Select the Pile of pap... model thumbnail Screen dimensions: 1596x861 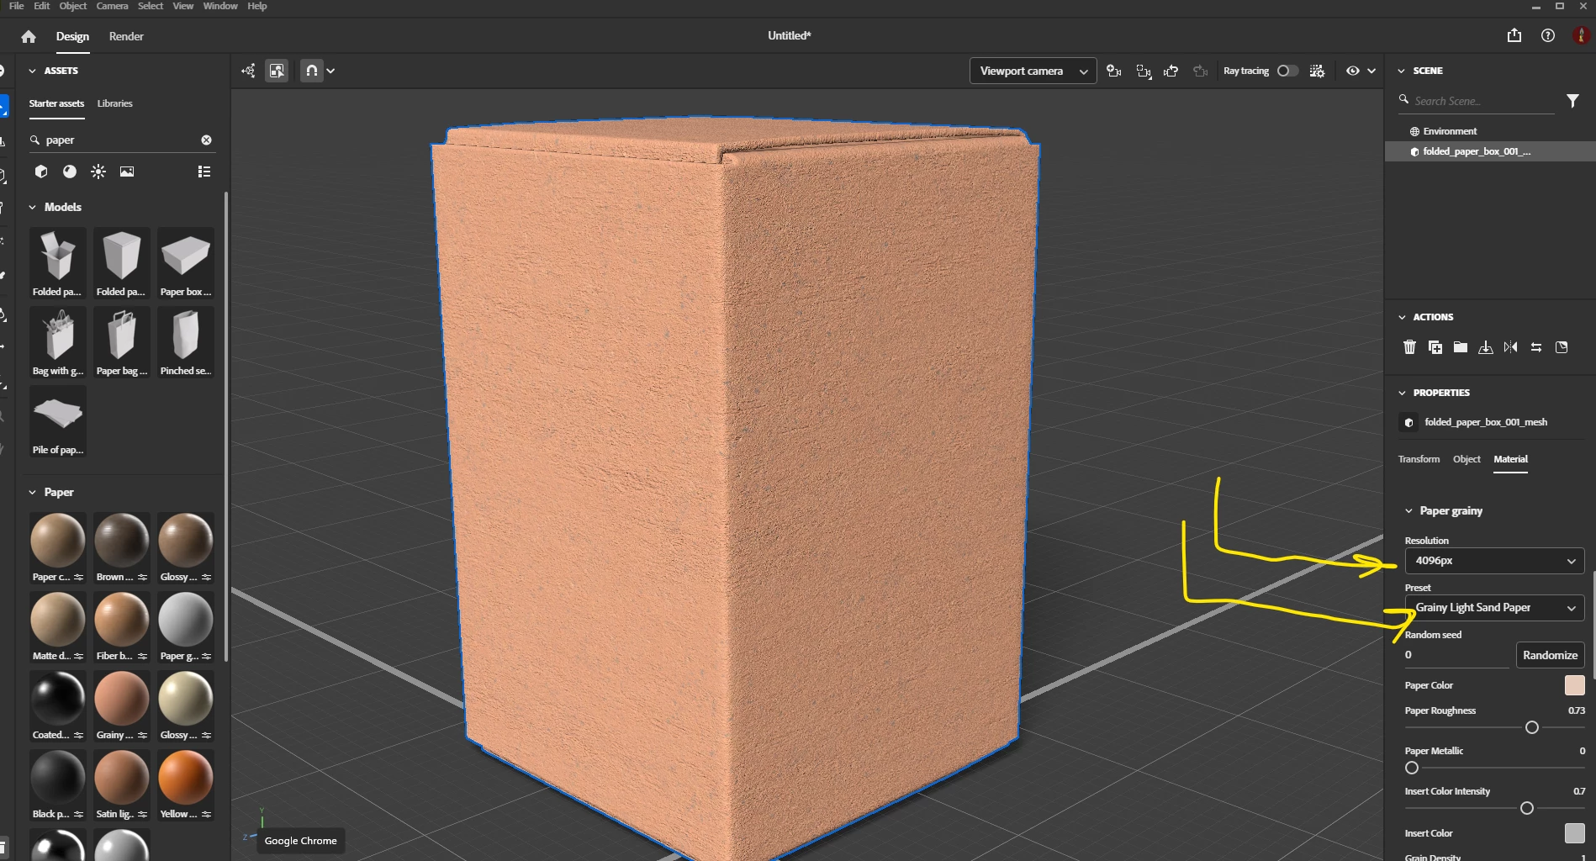(x=58, y=421)
